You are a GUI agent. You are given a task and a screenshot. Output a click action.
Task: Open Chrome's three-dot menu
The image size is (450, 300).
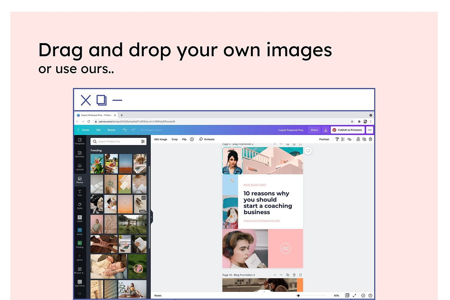click(x=371, y=121)
